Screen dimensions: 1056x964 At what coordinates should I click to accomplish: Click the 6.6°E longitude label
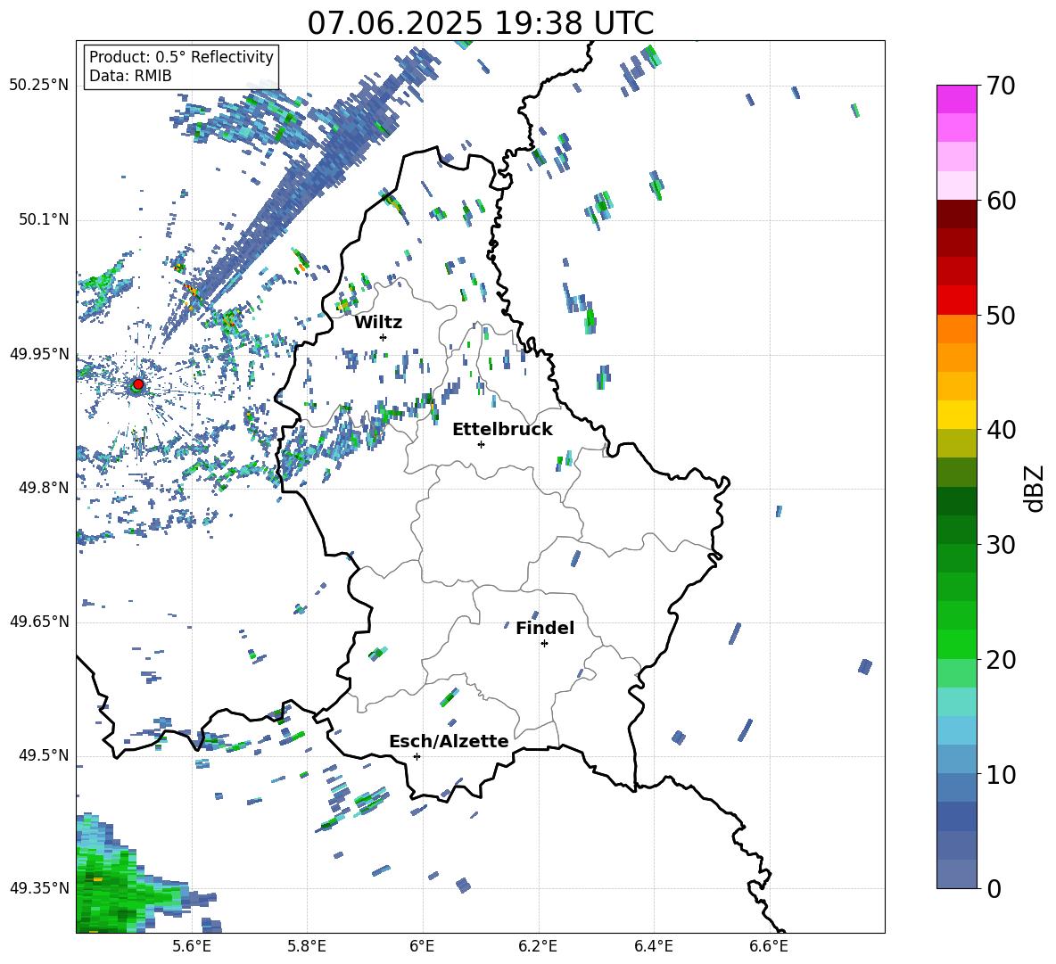point(769,946)
